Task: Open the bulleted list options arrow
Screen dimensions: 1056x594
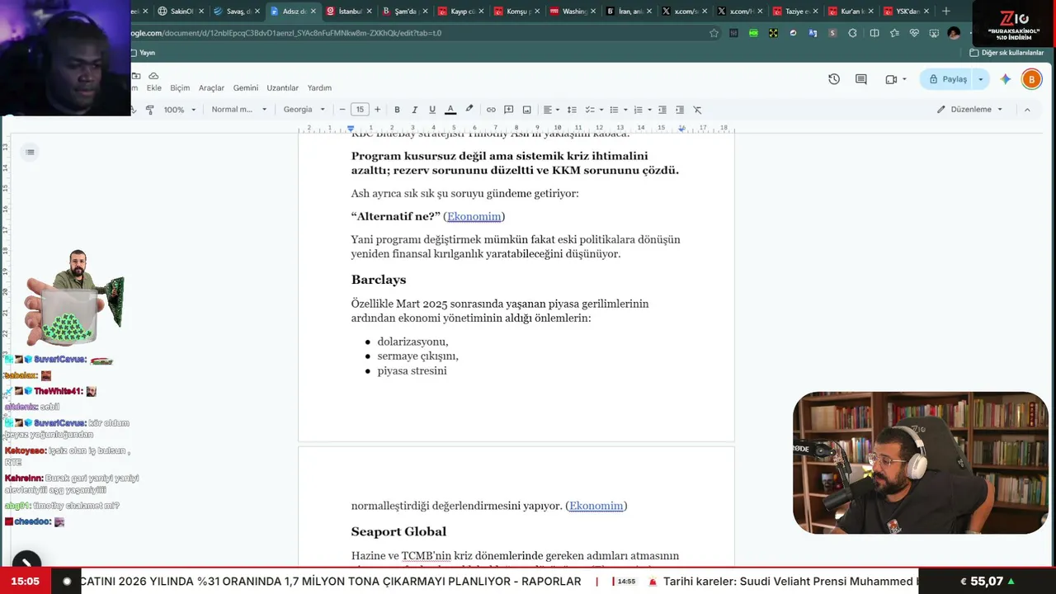Action: pos(625,110)
